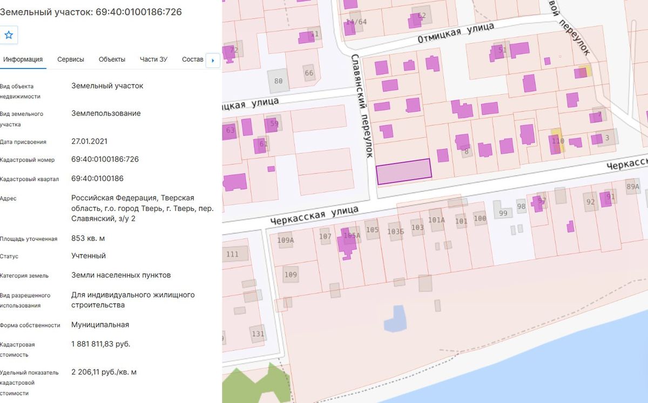The width and height of the screenshot is (648, 403).
Task: Switch to the Сервисы tab
Action: coord(71,59)
